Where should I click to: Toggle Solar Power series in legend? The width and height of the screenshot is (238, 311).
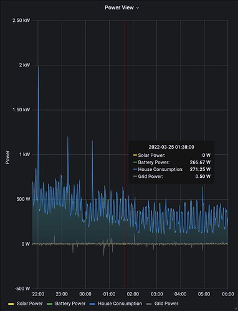29,304
